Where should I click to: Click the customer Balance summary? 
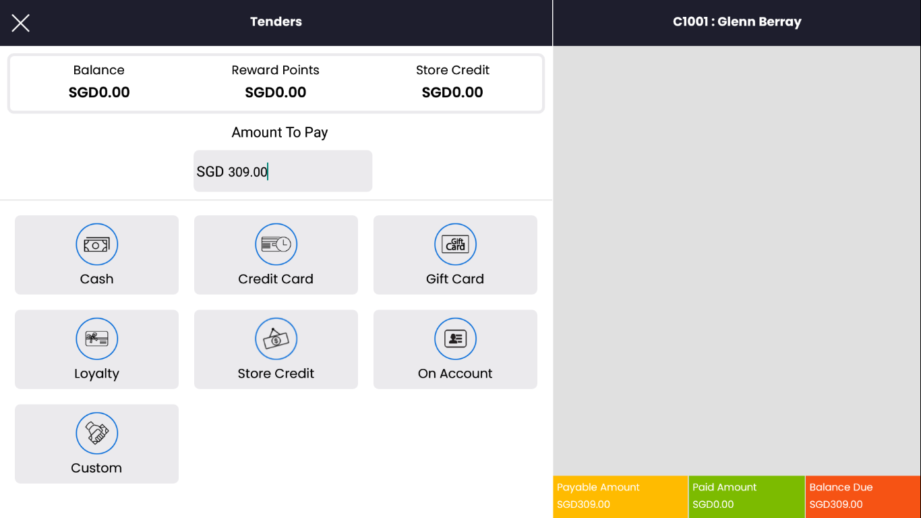pos(99,82)
